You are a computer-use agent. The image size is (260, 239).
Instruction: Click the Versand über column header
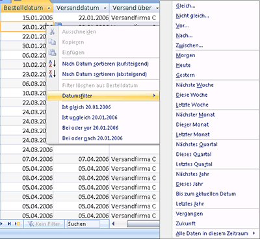tap(135, 8)
